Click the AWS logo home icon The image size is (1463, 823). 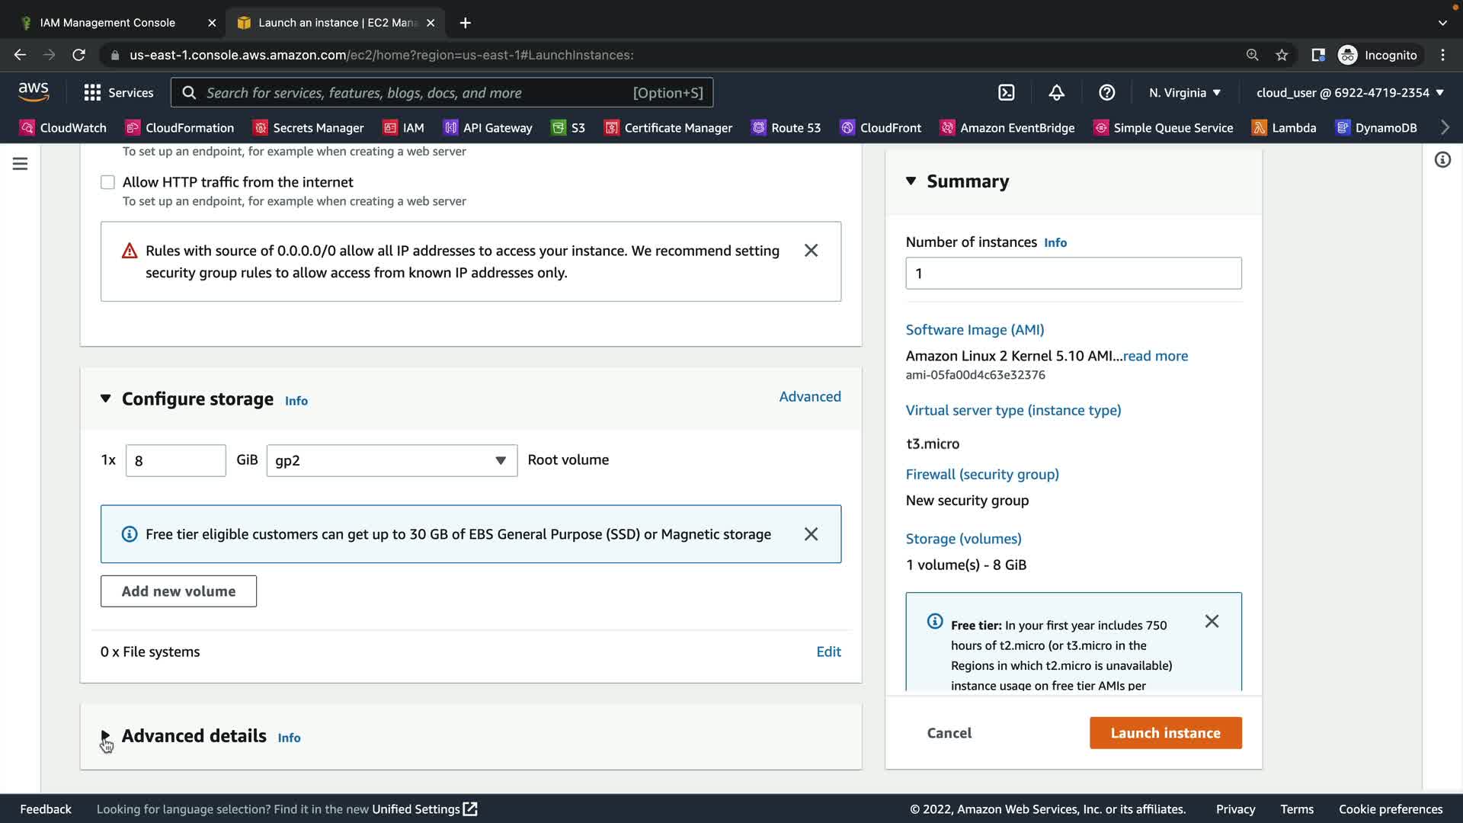pyautogui.click(x=34, y=92)
